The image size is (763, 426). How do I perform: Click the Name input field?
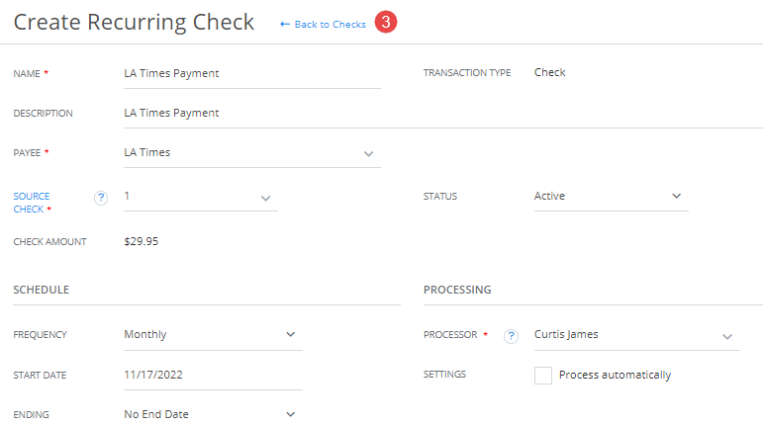coord(252,74)
